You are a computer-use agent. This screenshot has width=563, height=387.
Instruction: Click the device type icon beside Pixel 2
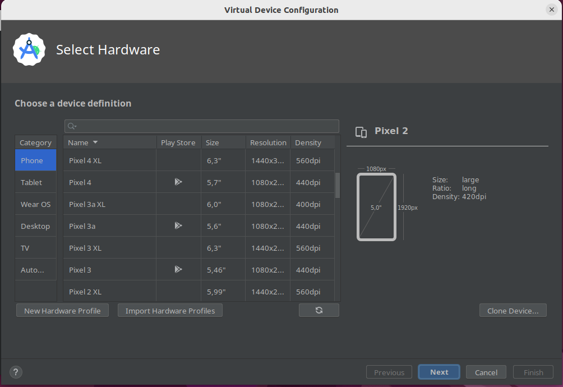click(x=361, y=132)
